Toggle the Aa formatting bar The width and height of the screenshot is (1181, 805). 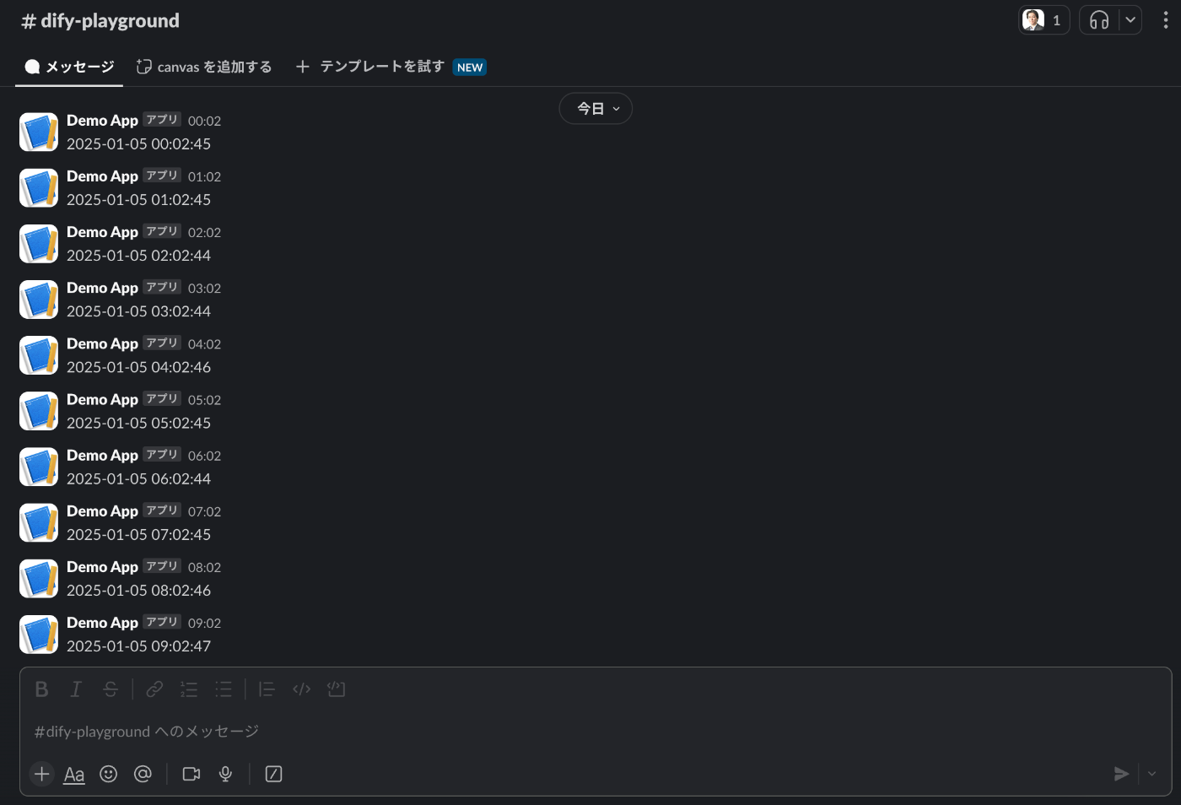click(73, 774)
